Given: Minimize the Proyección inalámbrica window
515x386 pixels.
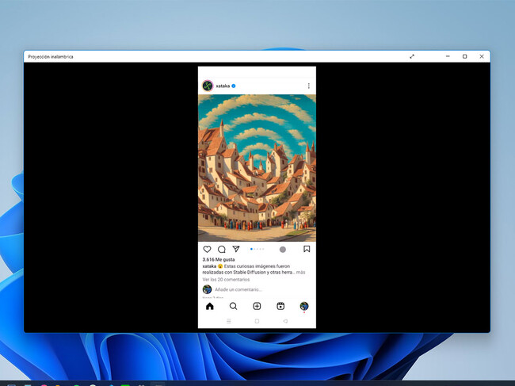Looking at the screenshot, I should 448,56.
